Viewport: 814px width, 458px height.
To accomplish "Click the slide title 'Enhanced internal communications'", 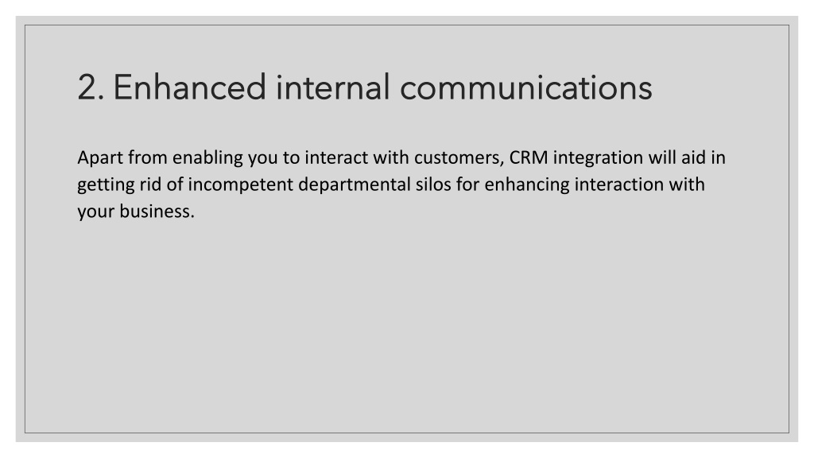I will [364, 87].
